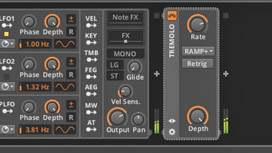The height and width of the screenshot is (153, 272).
Task: Click the 1.32 Hz rate field
Action: 36,87
